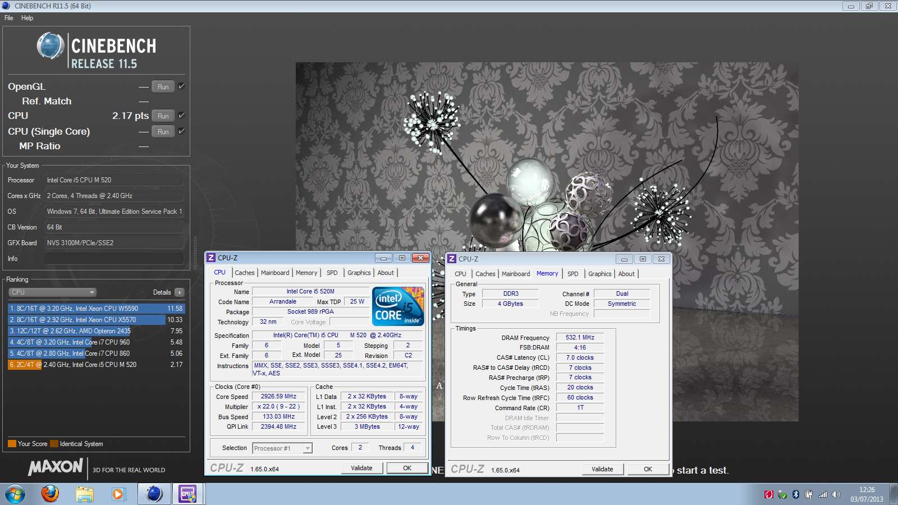Select ranking row Intel Xeon CPU W5590

(x=95, y=309)
